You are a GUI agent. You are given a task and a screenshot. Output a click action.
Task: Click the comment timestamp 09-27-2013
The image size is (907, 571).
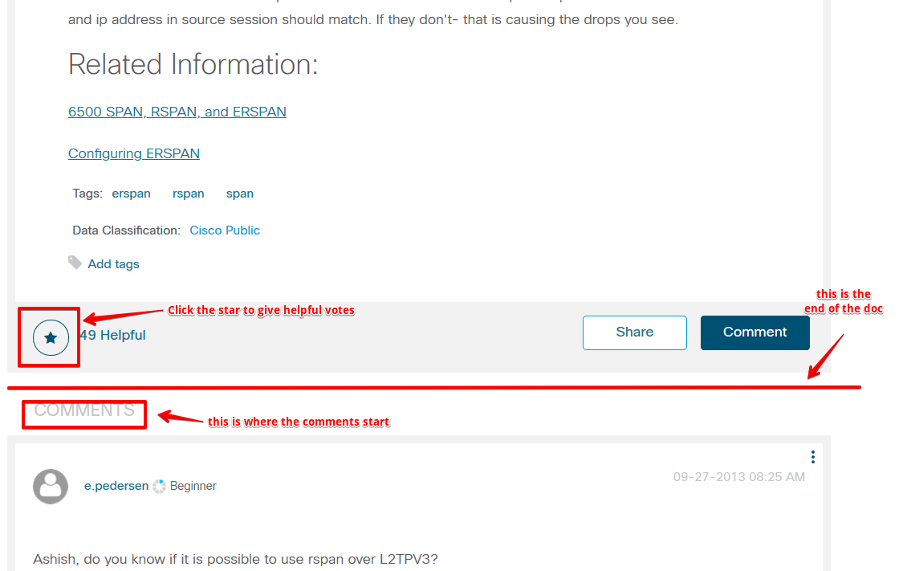tap(738, 476)
